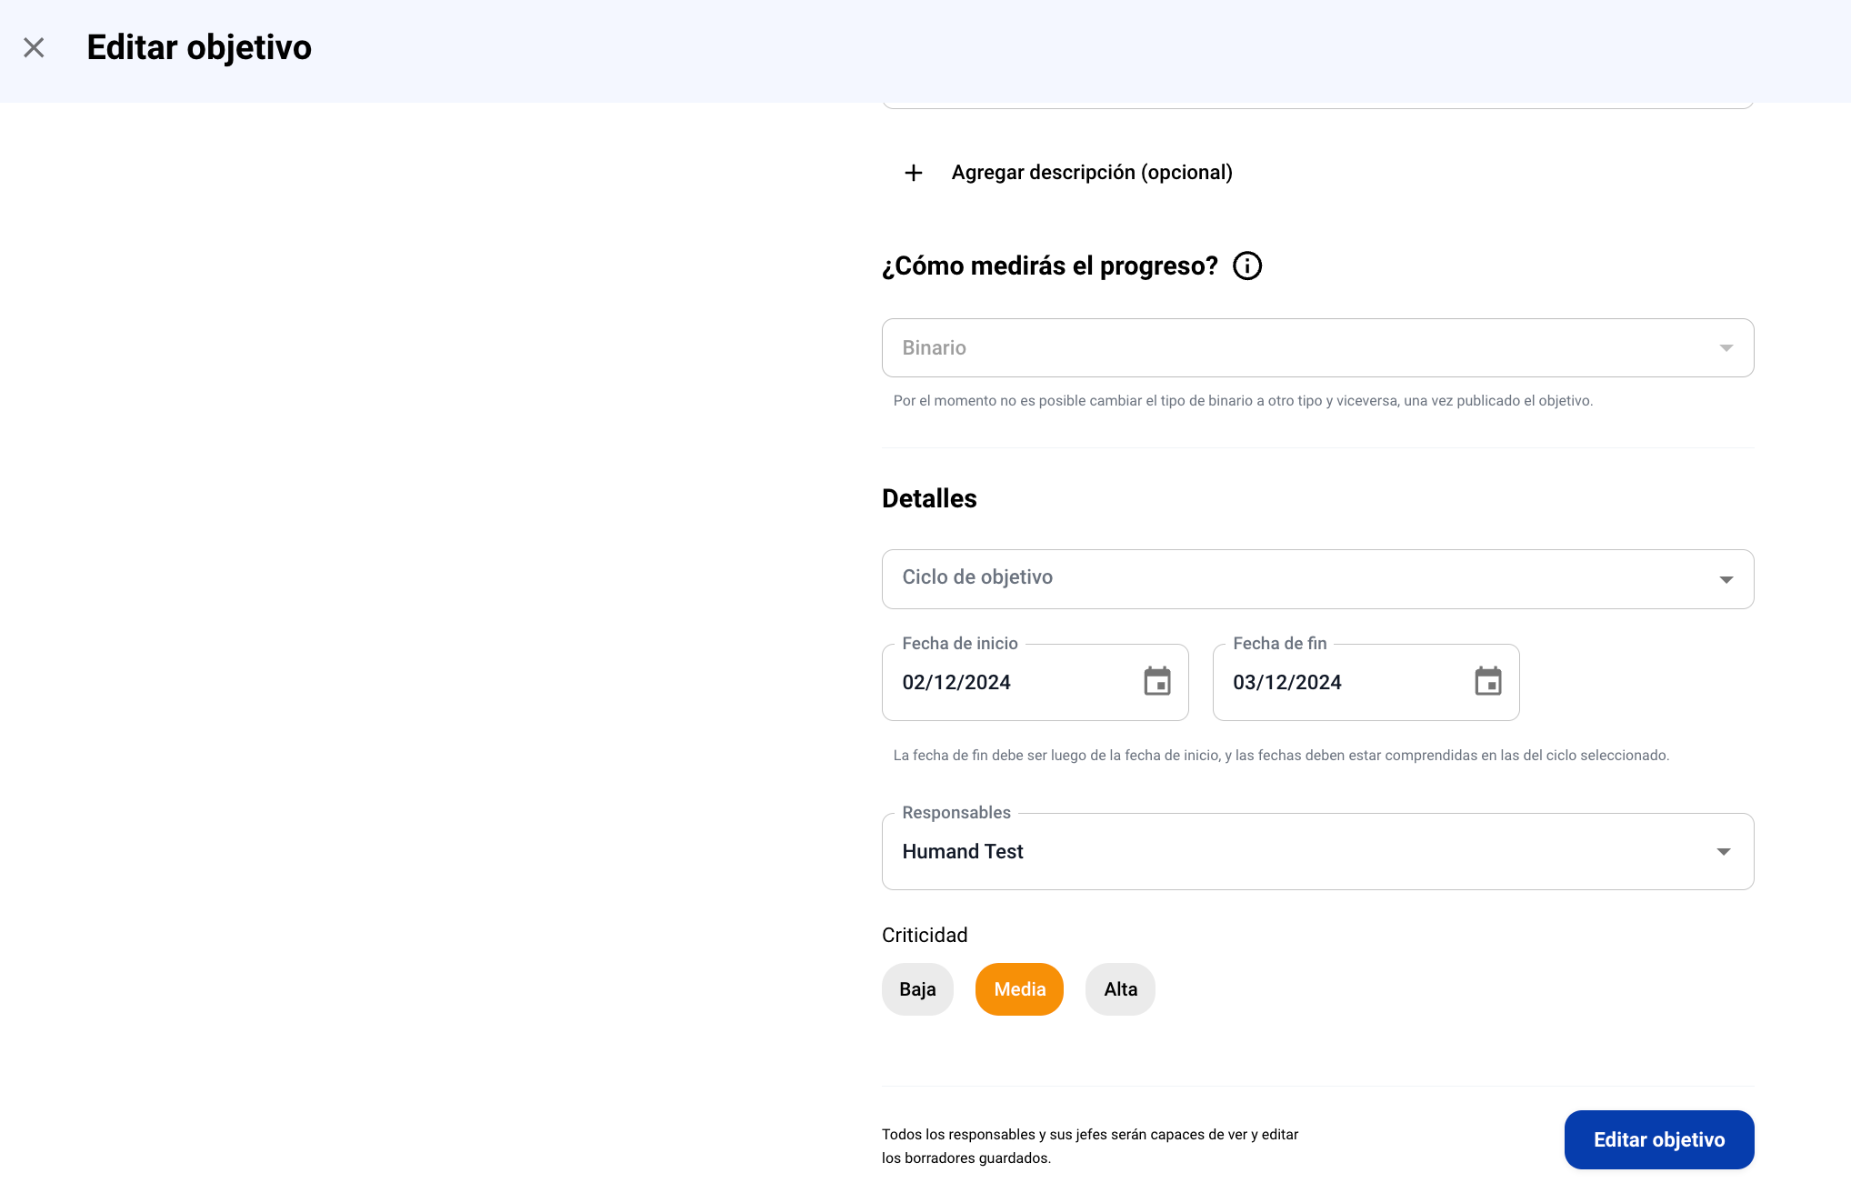Select Alta criticality
The image size is (1851, 1193).
1120,989
